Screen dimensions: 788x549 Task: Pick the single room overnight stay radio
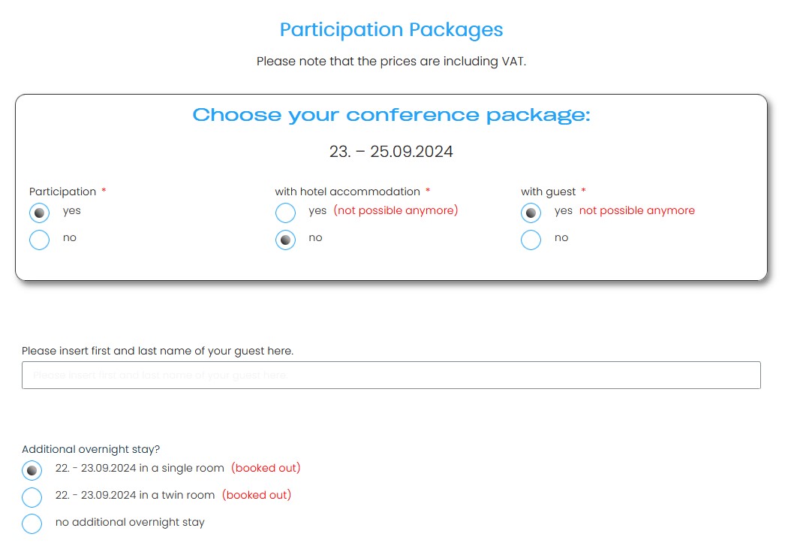(32, 471)
